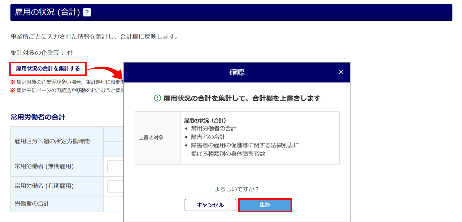
Task: Click the green info icon in dialog message
Action: tap(157, 98)
